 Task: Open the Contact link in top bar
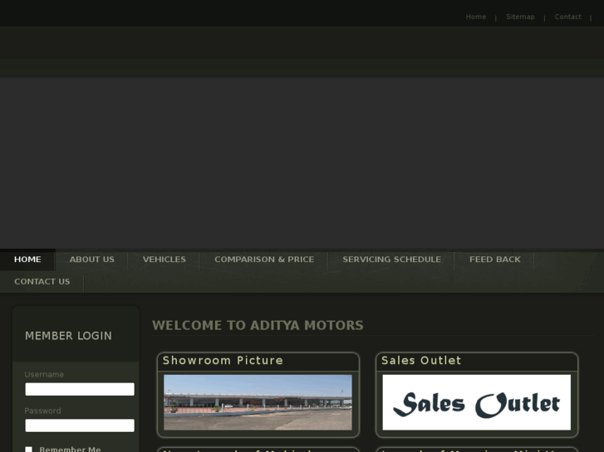pyautogui.click(x=567, y=17)
